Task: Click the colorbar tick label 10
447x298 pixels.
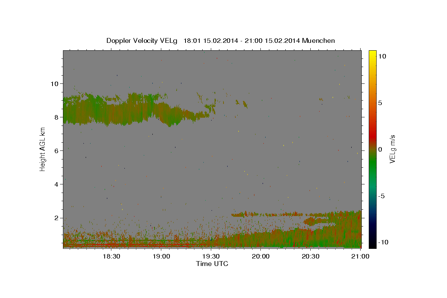Action: point(382,56)
